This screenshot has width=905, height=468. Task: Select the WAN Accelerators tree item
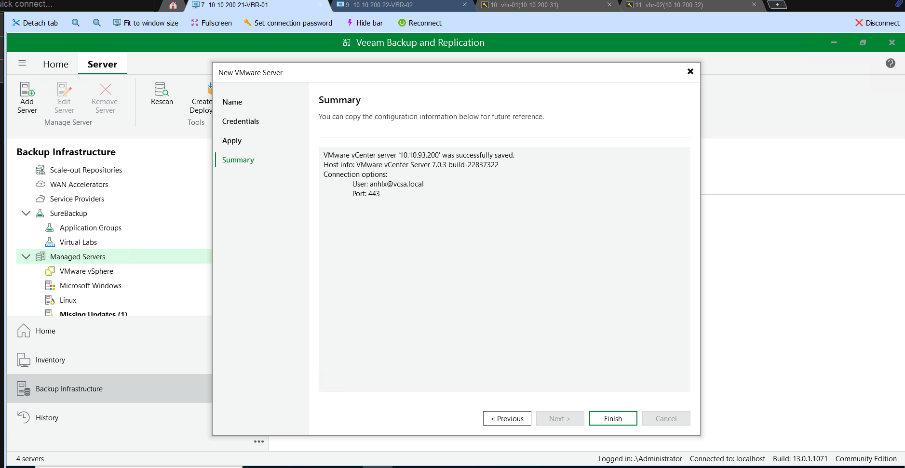pos(79,184)
